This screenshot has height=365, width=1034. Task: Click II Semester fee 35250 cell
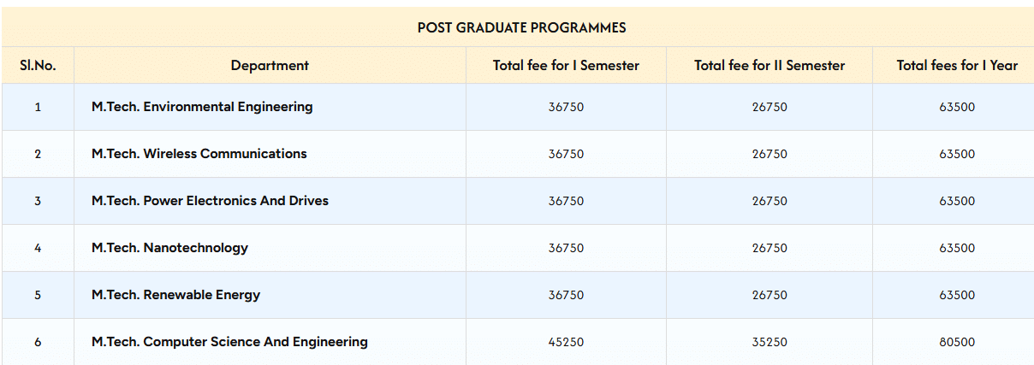(x=770, y=342)
